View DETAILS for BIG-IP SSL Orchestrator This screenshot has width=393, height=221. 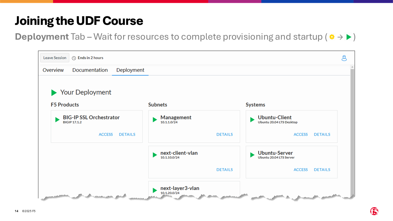tap(127, 134)
